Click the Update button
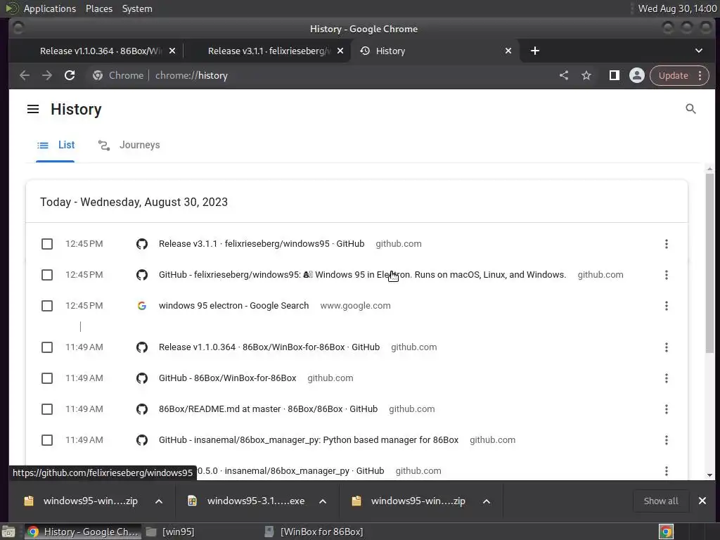 673,75
